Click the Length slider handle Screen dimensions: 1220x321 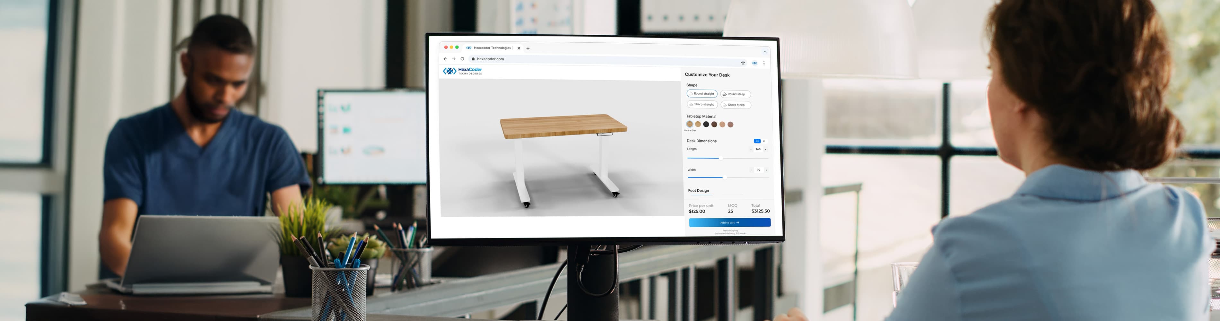[x=721, y=159]
